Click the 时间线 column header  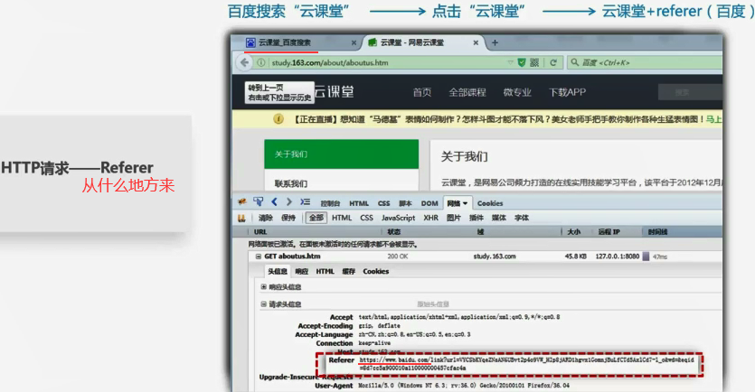click(657, 232)
